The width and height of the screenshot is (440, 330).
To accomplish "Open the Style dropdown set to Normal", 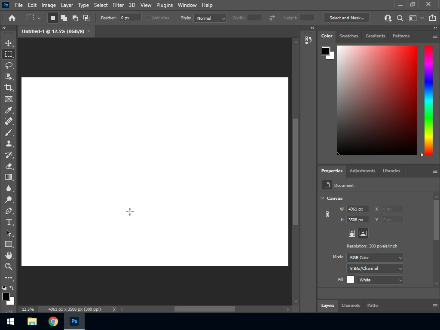I will [x=210, y=18].
